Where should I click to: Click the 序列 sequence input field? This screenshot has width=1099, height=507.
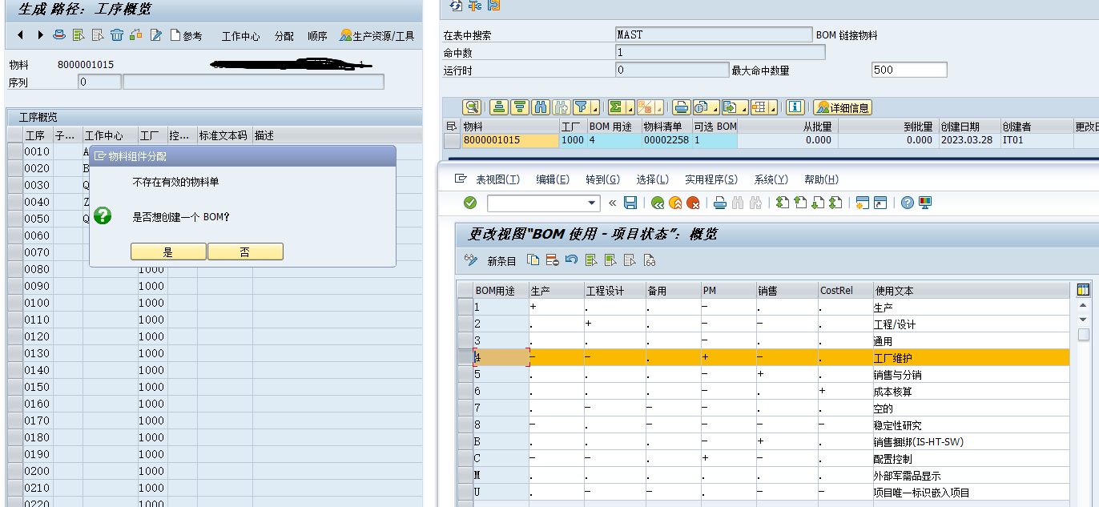point(99,82)
